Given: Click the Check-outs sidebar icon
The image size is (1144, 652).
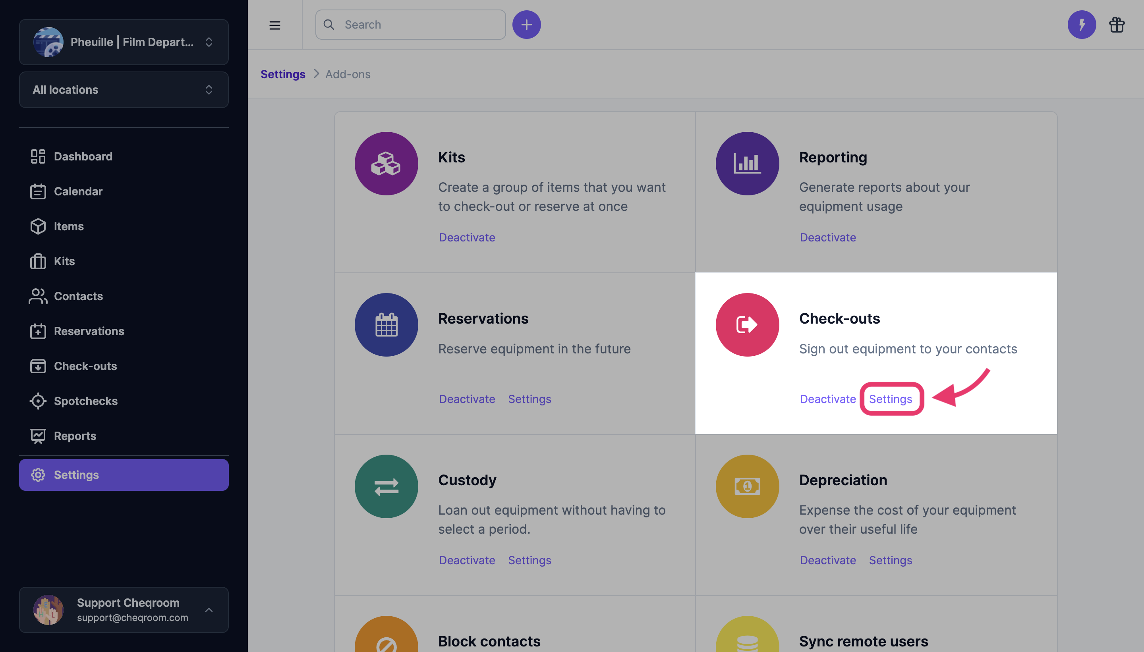Looking at the screenshot, I should tap(38, 366).
